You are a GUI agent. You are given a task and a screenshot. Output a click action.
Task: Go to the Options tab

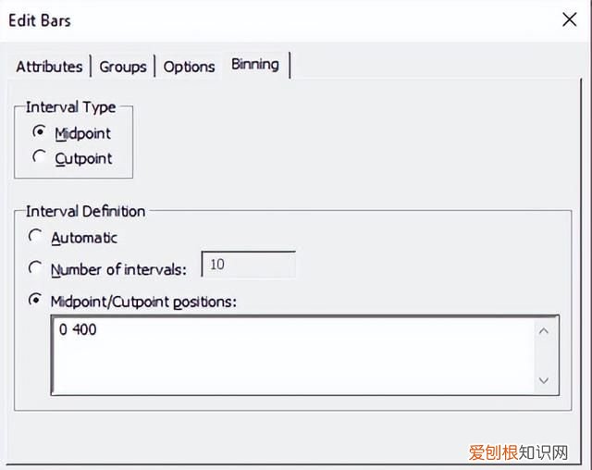click(189, 67)
